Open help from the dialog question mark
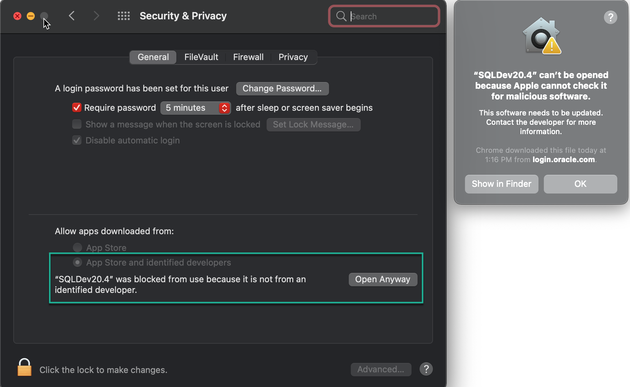The width and height of the screenshot is (630, 387). pyautogui.click(x=610, y=17)
